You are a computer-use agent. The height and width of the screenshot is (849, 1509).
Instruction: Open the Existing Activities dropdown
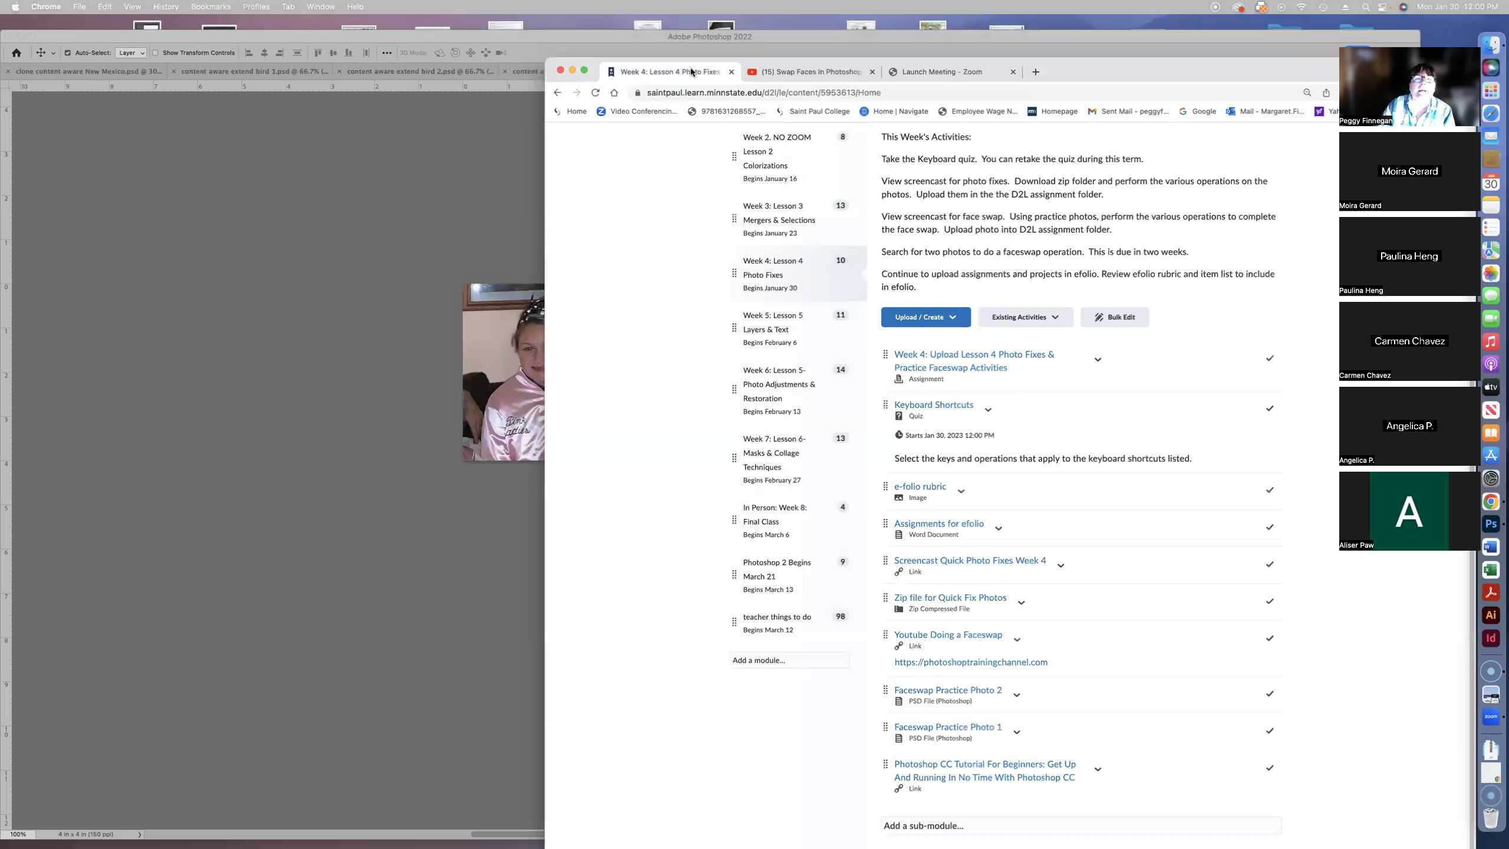coord(1024,317)
